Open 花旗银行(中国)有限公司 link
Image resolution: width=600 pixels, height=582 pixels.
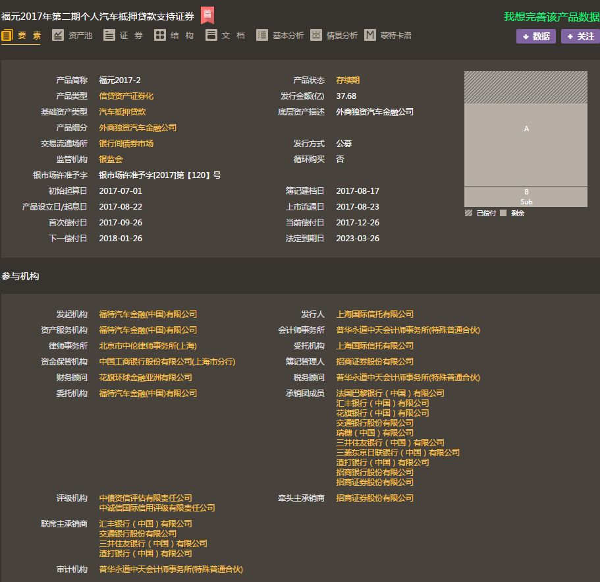click(383, 413)
